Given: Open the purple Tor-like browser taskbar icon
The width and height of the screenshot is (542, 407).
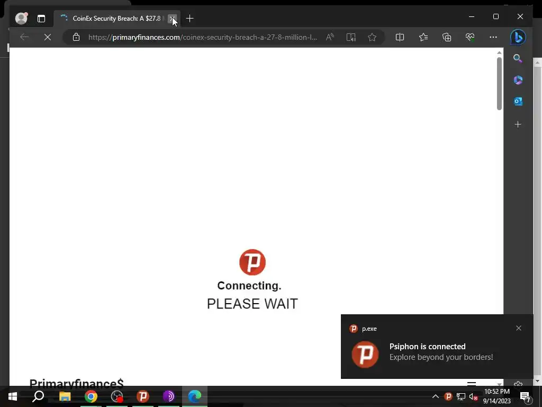Looking at the screenshot, I should coord(169,396).
